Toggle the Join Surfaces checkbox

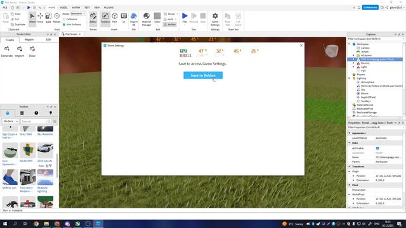pos(64,24)
